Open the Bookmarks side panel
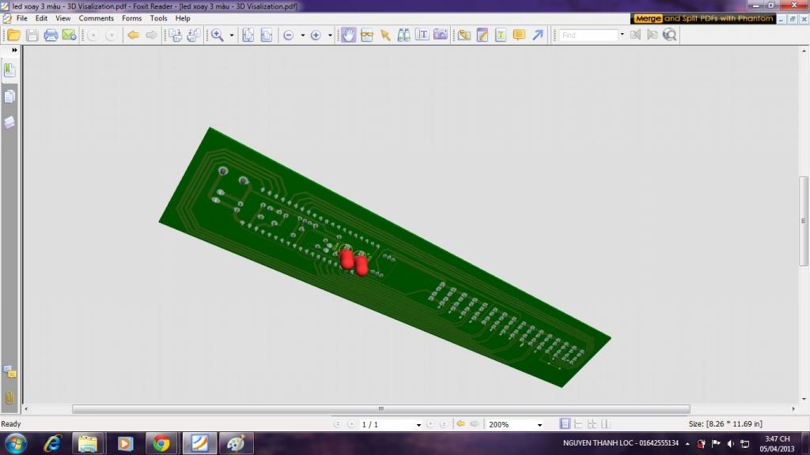 (9, 70)
